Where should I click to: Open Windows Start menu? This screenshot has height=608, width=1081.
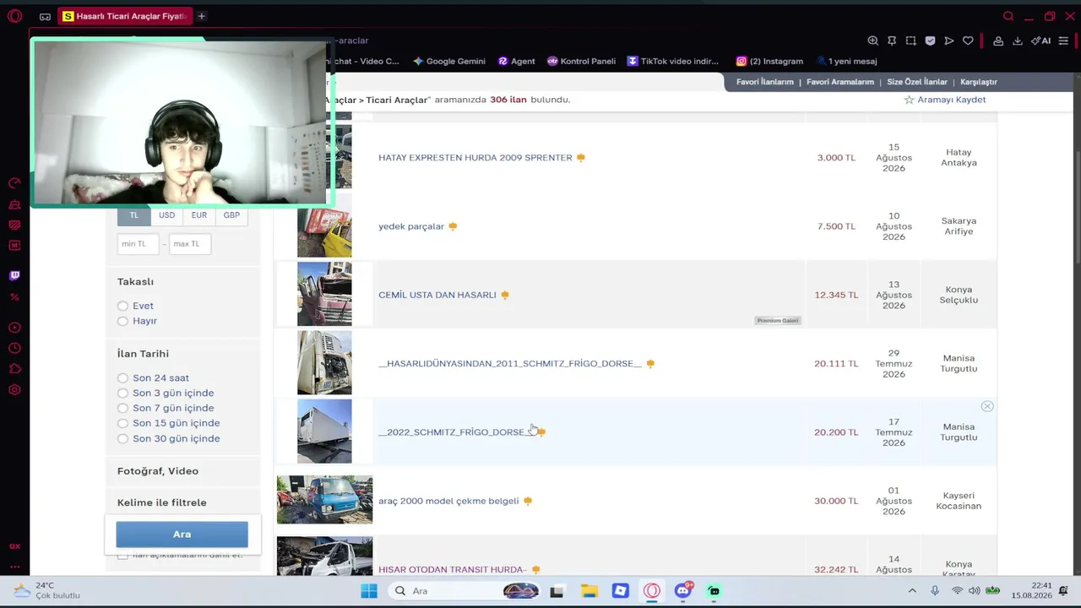tap(369, 591)
